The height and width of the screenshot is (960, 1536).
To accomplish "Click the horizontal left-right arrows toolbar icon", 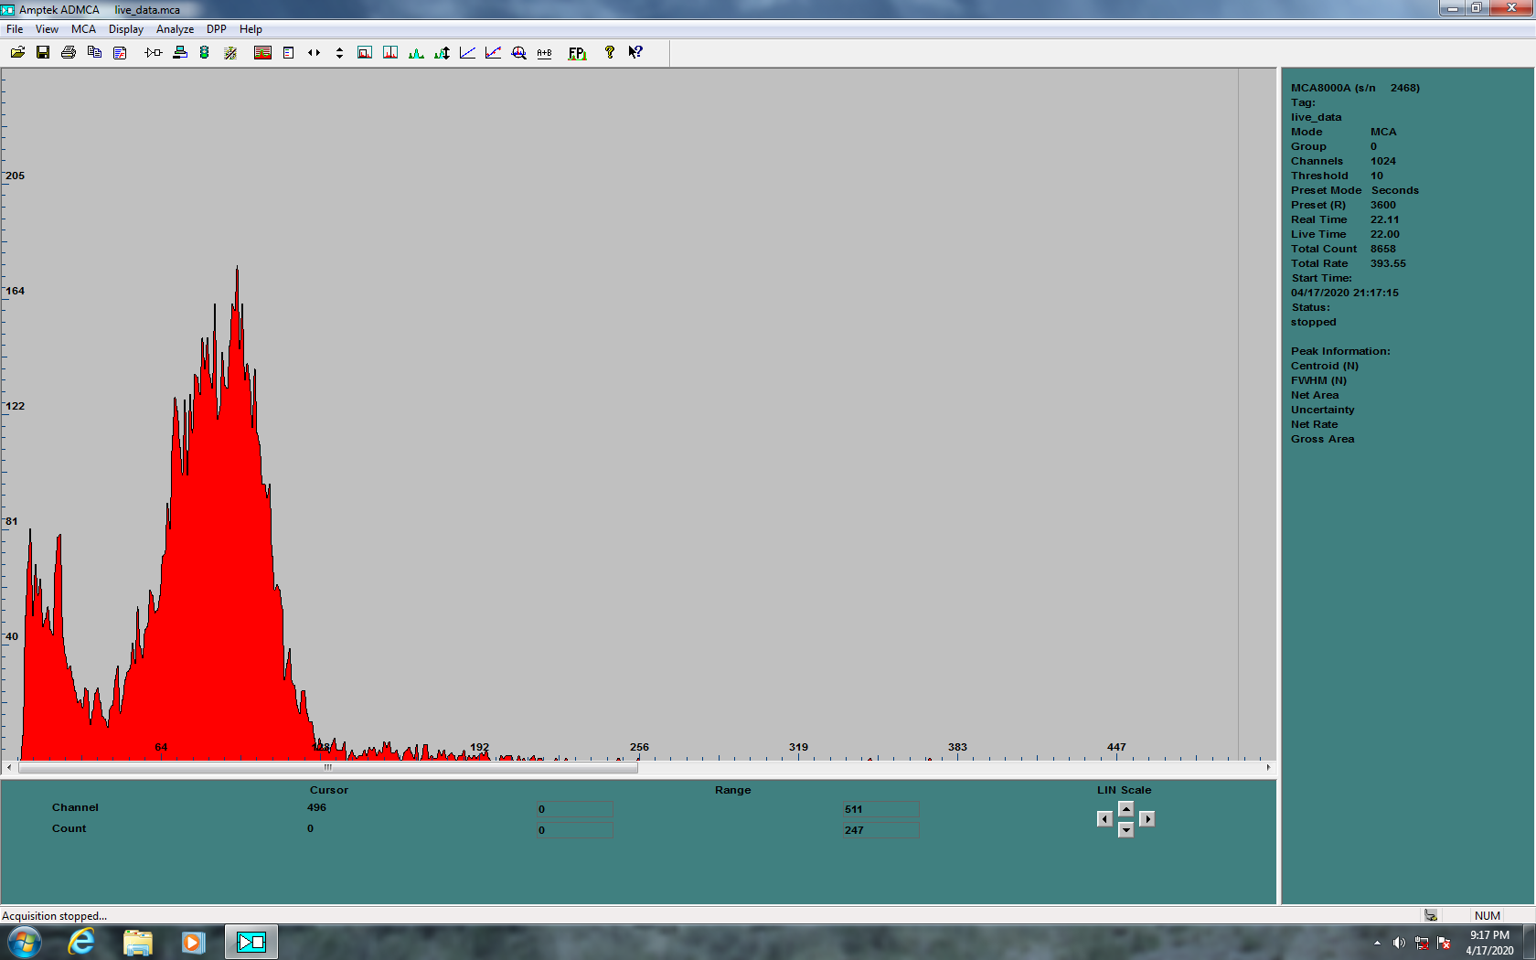I will [x=315, y=53].
